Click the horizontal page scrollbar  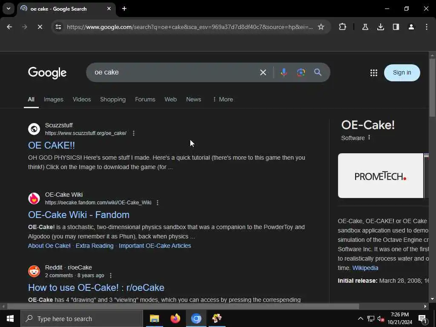click(x=183, y=307)
